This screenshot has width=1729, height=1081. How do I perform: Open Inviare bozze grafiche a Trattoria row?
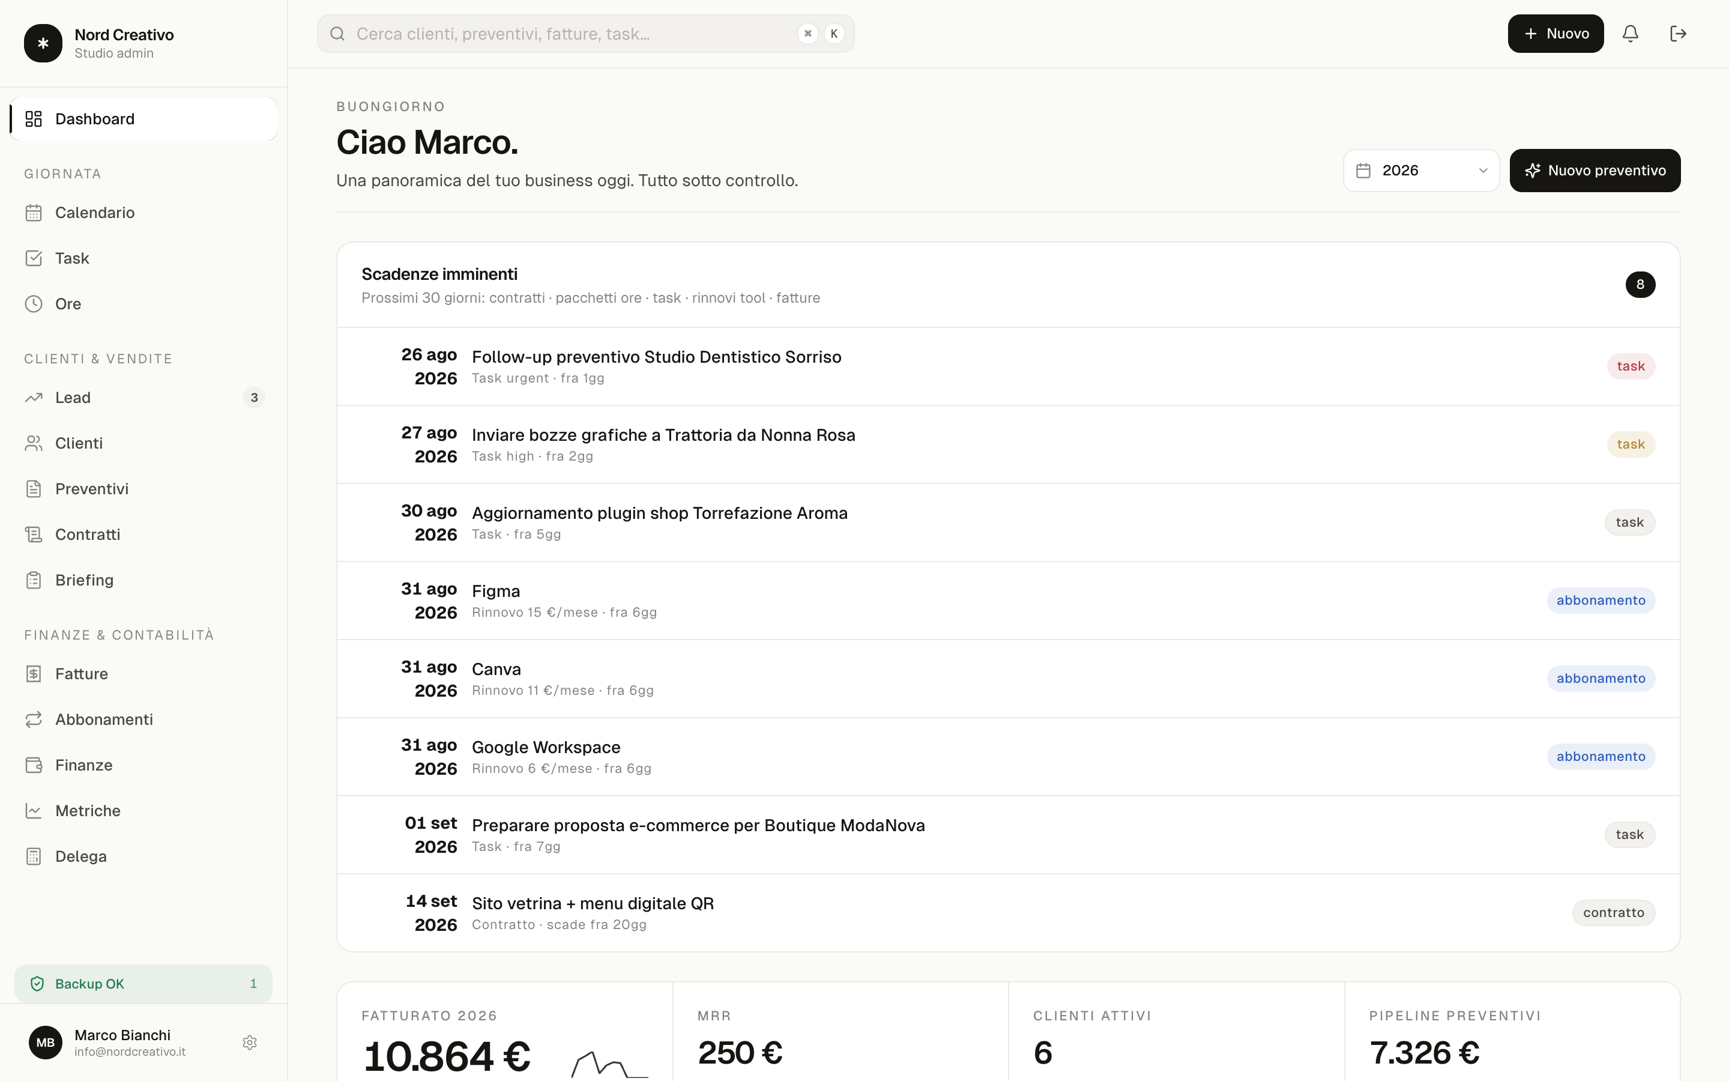[x=1008, y=444]
